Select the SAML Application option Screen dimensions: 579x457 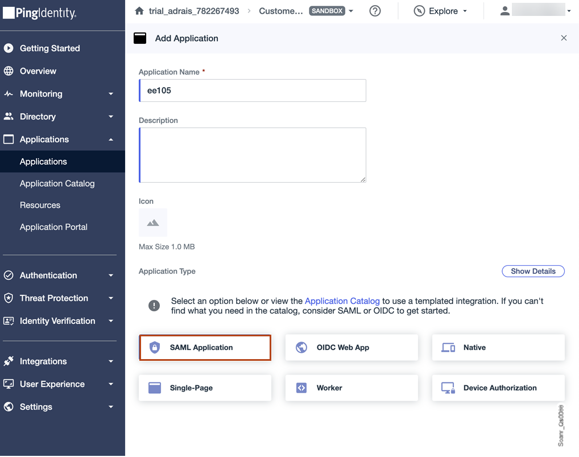205,347
